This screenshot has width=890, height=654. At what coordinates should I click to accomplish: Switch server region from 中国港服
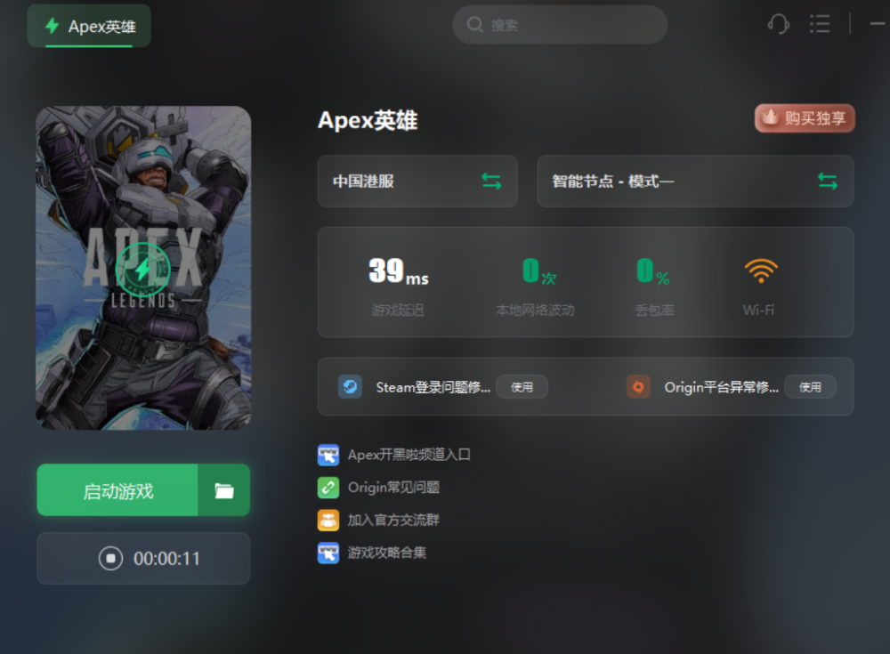click(x=417, y=182)
